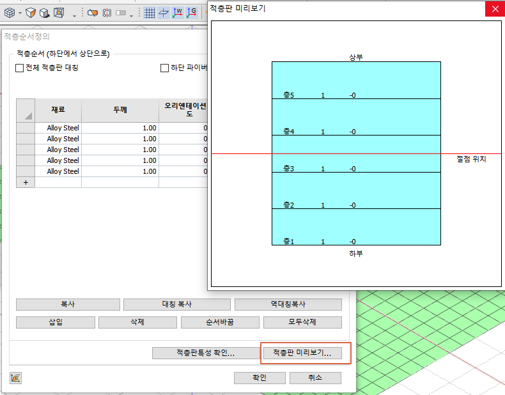Click the shaded cube with shadow icon

pyautogui.click(x=45, y=13)
